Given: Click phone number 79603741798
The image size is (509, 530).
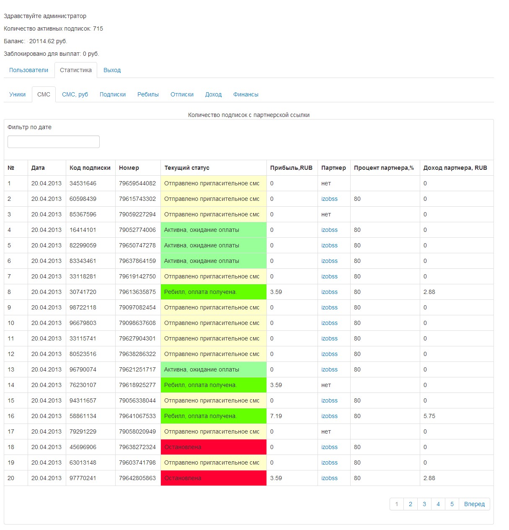Looking at the screenshot, I should [x=137, y=462].
